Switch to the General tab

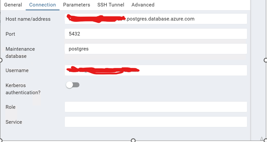coord(13,5)
